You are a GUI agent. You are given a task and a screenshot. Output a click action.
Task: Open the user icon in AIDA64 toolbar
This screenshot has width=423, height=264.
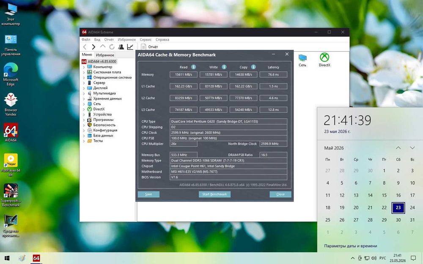click(x=121, y=47)
